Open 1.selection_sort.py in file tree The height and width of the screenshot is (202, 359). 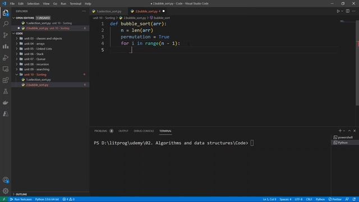point(38,80)
